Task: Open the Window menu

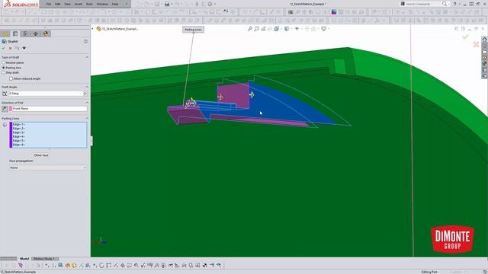Action: coord(102,4)
